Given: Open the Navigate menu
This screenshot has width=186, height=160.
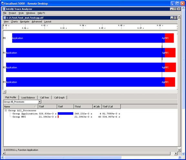Looking at the screenshot, I should coord(25,22).
